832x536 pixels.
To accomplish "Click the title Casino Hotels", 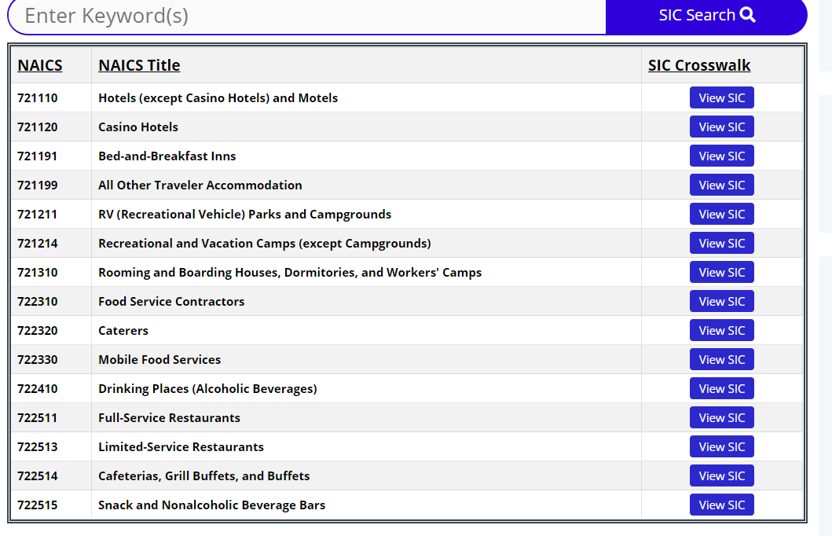I will click(x=138, y=127).
